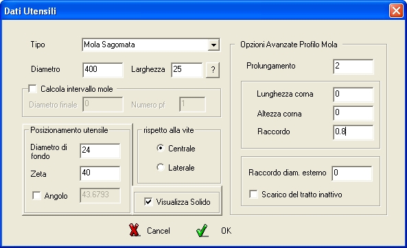Click the Zeta input field

pos(100,173)
